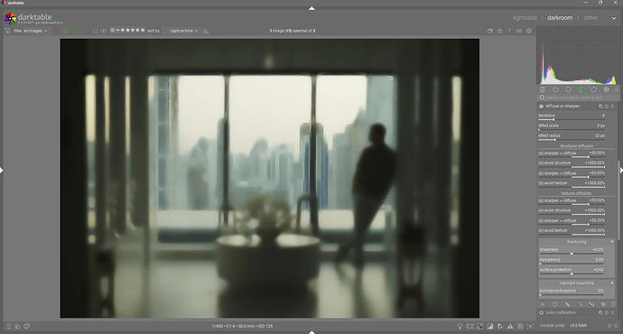
Task: Open global preferences gear
Action: 529,31
